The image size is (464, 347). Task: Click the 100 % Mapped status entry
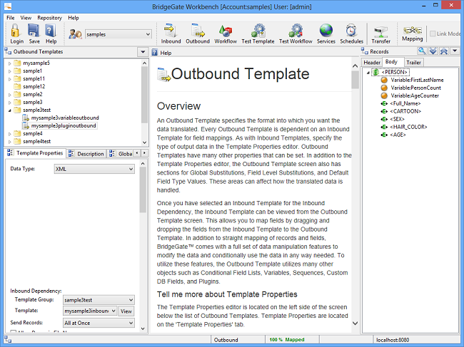(x=286, y=340)
